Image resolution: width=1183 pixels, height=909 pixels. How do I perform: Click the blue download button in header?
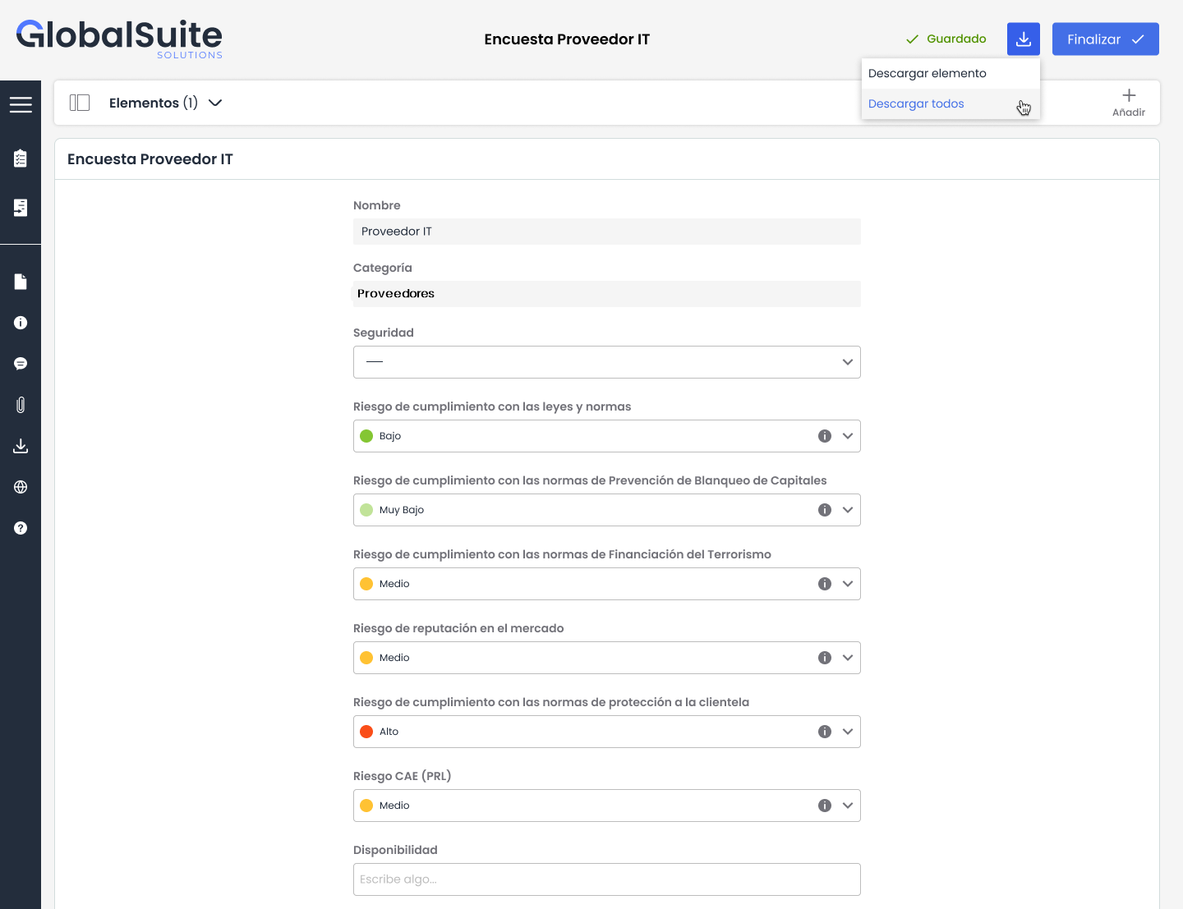tap(1023, 39)
